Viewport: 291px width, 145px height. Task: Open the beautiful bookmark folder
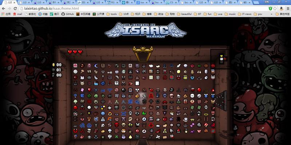point(184,14)
